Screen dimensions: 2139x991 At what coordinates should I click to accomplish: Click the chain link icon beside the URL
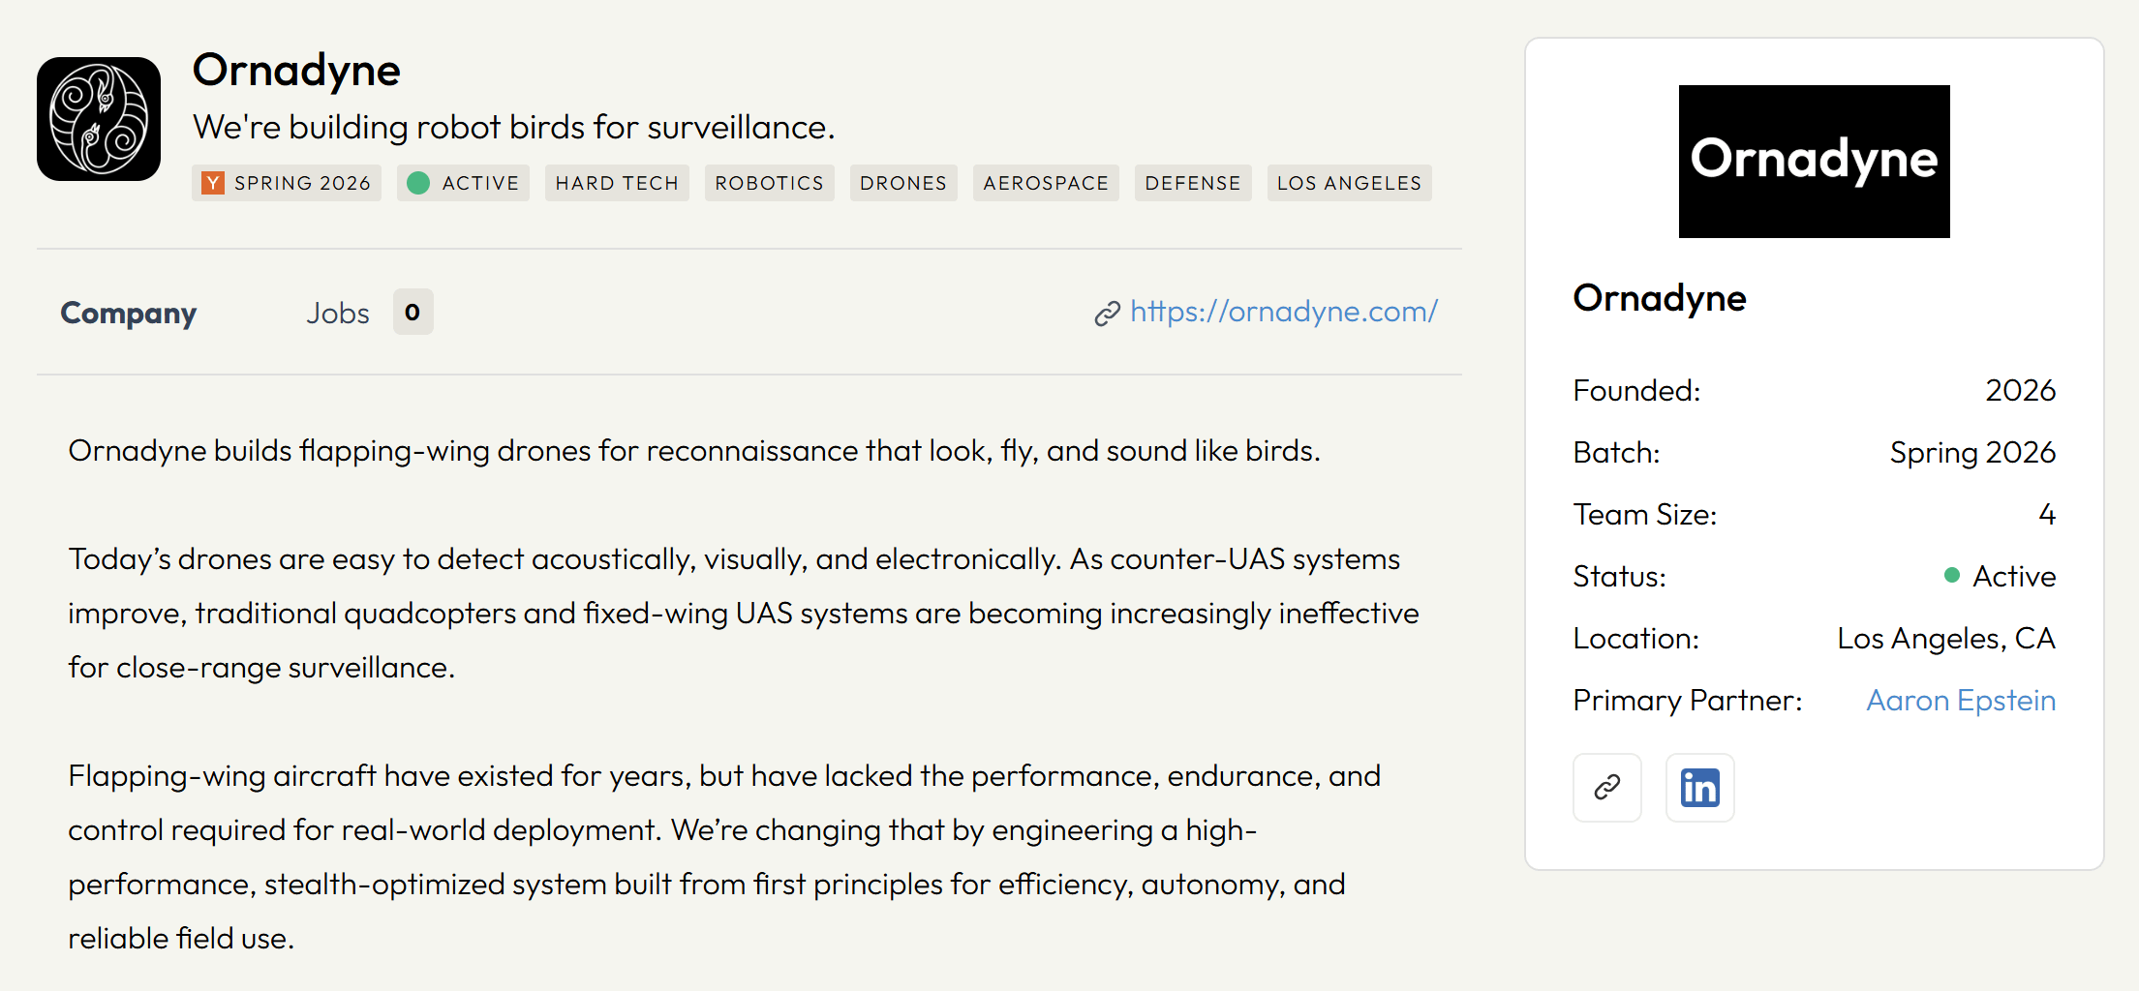1107,314
